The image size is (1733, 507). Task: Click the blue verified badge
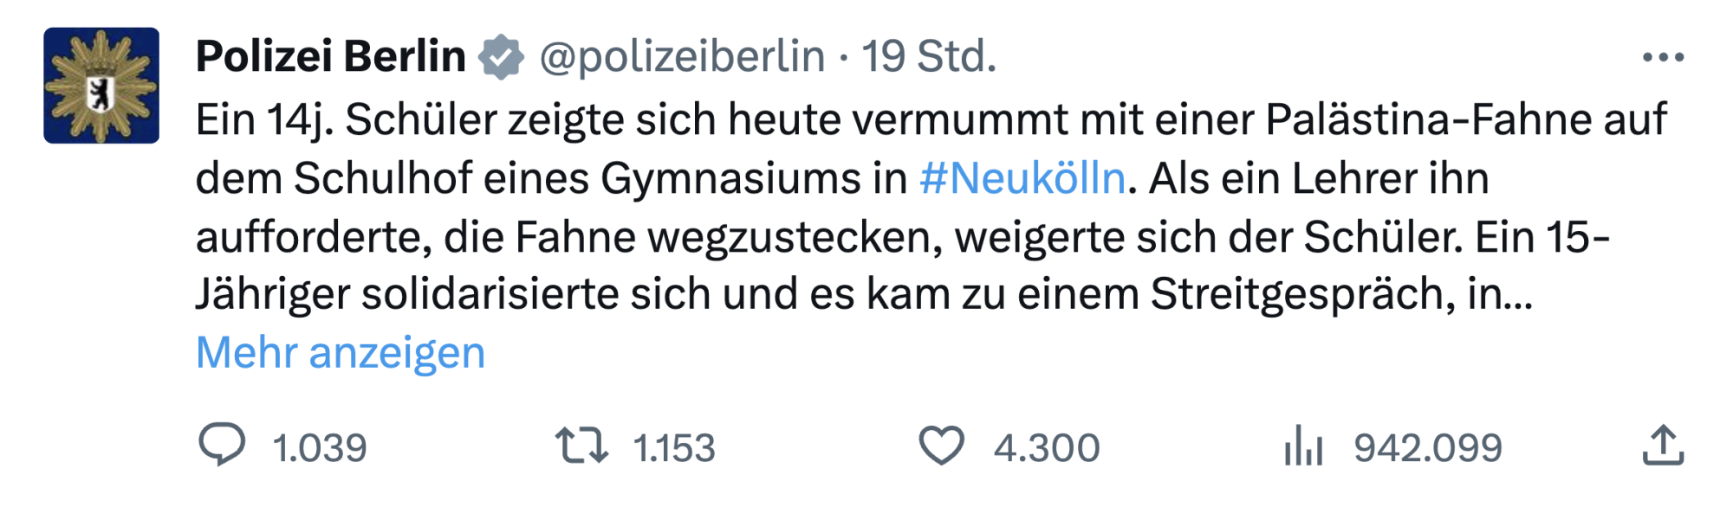tap(503, 58)
